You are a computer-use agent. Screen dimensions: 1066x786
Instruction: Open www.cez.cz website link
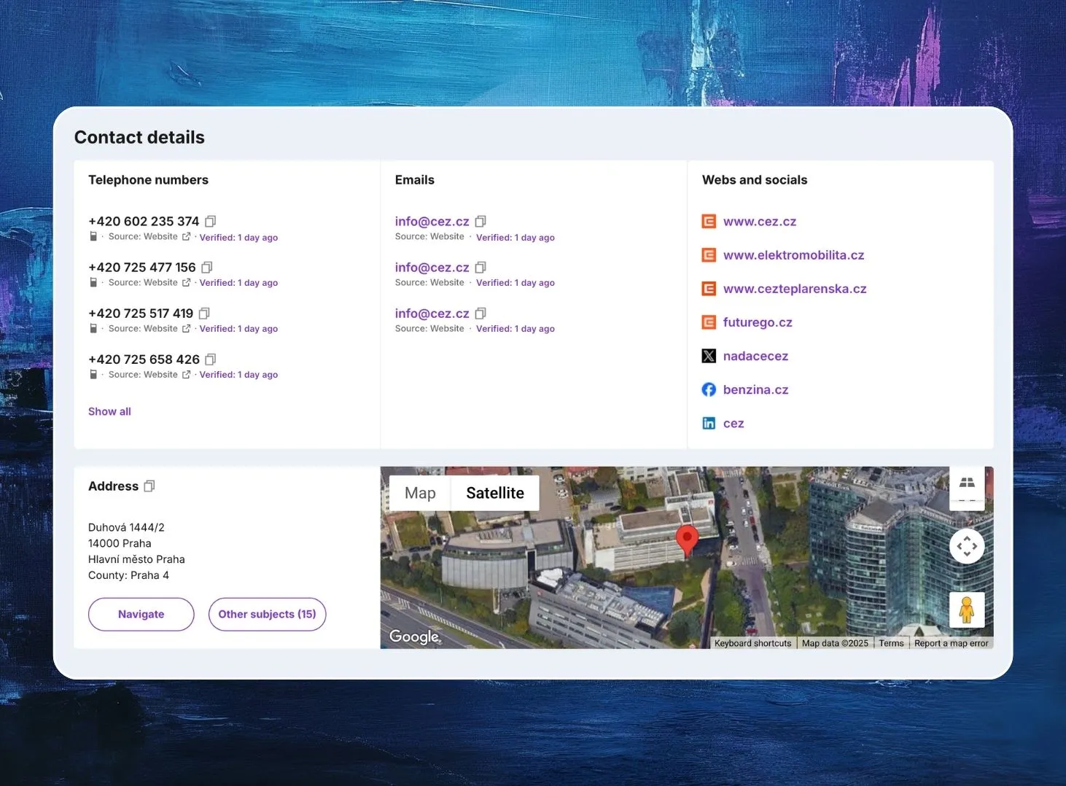pos(760,221)
